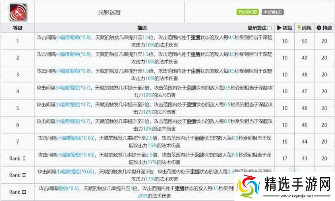This screenshot has width=335, height=201.
Task: Click 缩短(*0.6) in Rank III description
Action: pyautogui.click(x=68, y=189)
